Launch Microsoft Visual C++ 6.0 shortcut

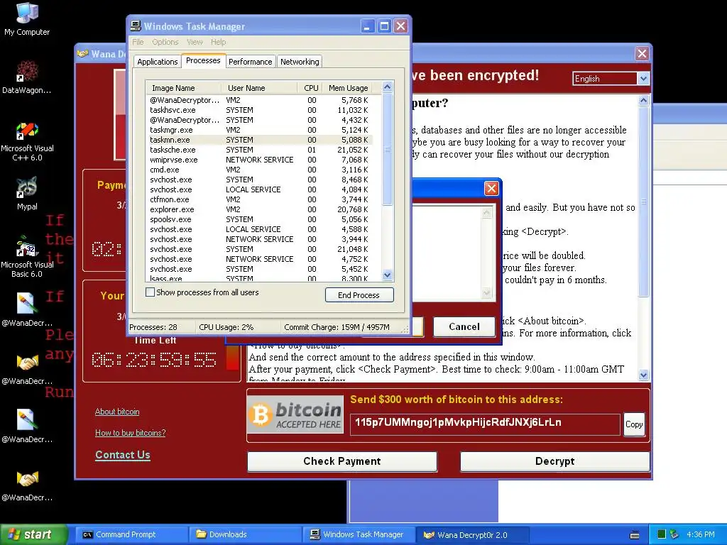[x=27, y=141]
